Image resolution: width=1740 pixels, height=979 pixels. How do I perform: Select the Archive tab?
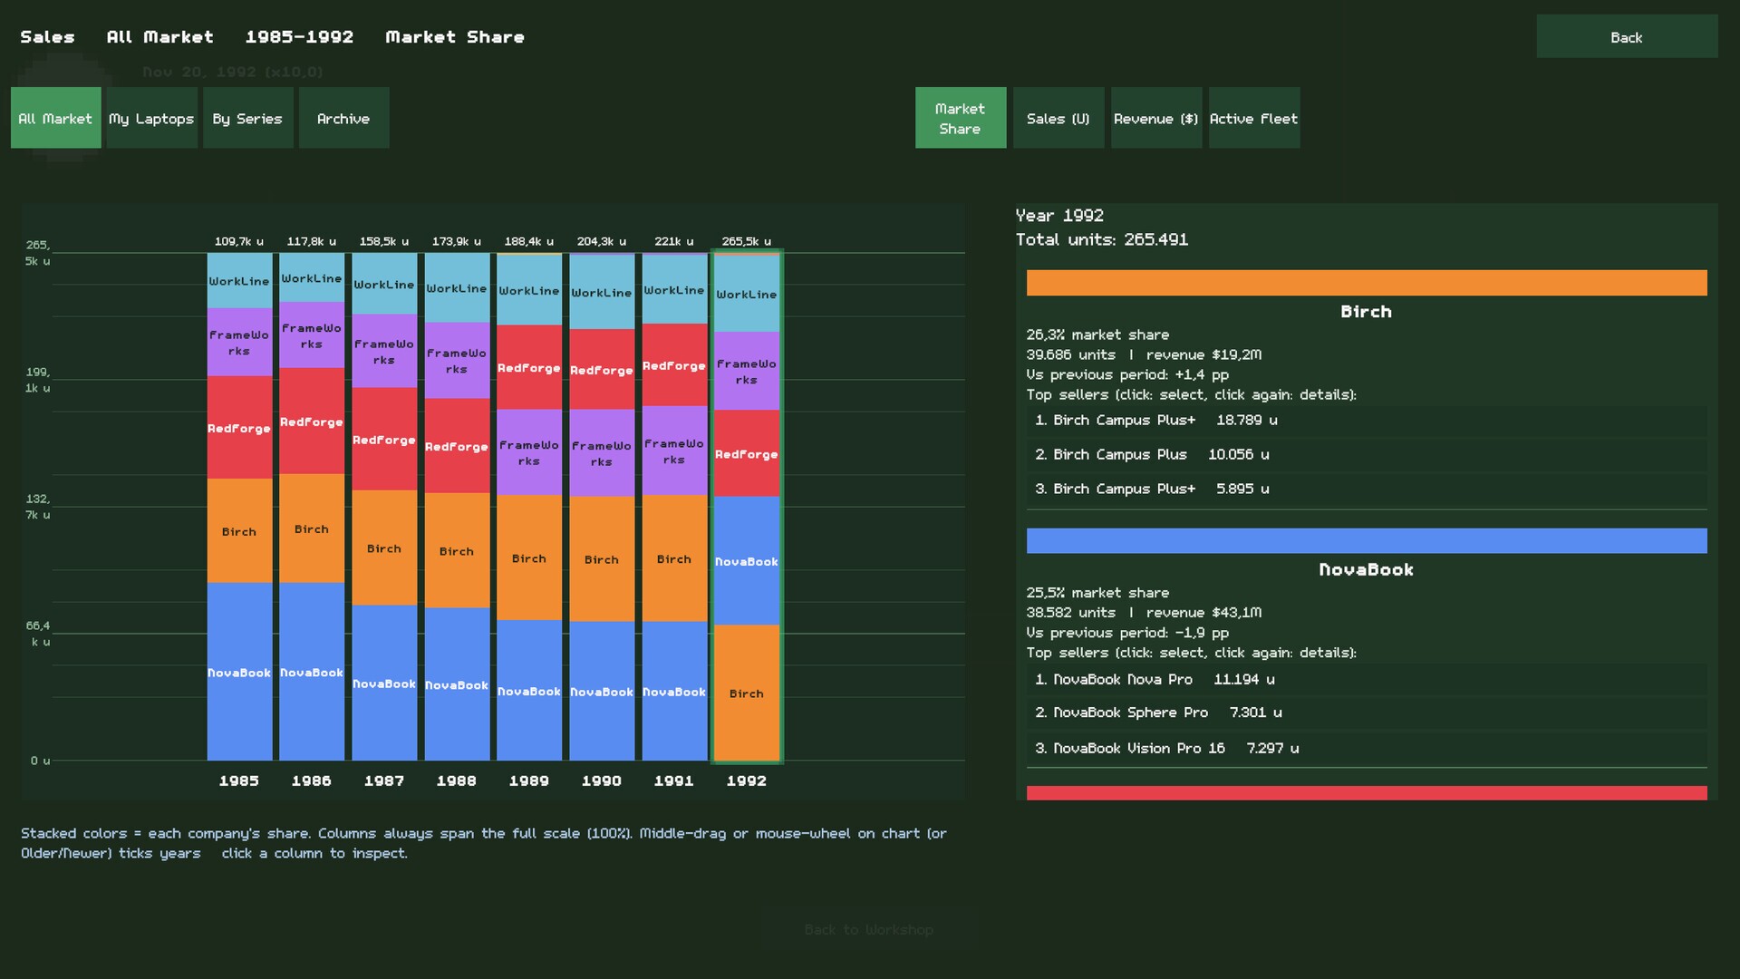coord(343,118)
